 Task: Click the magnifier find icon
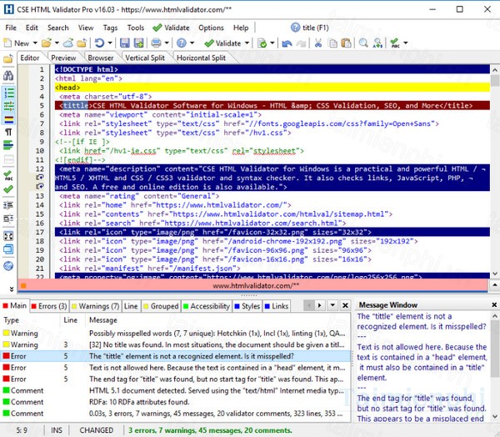(x=363, y=43)
